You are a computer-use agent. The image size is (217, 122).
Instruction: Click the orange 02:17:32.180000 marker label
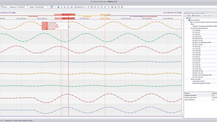coord(105,15)
